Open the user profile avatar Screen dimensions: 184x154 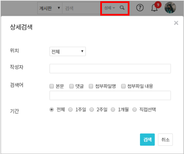pyautogui.click(x=170, y=8)
